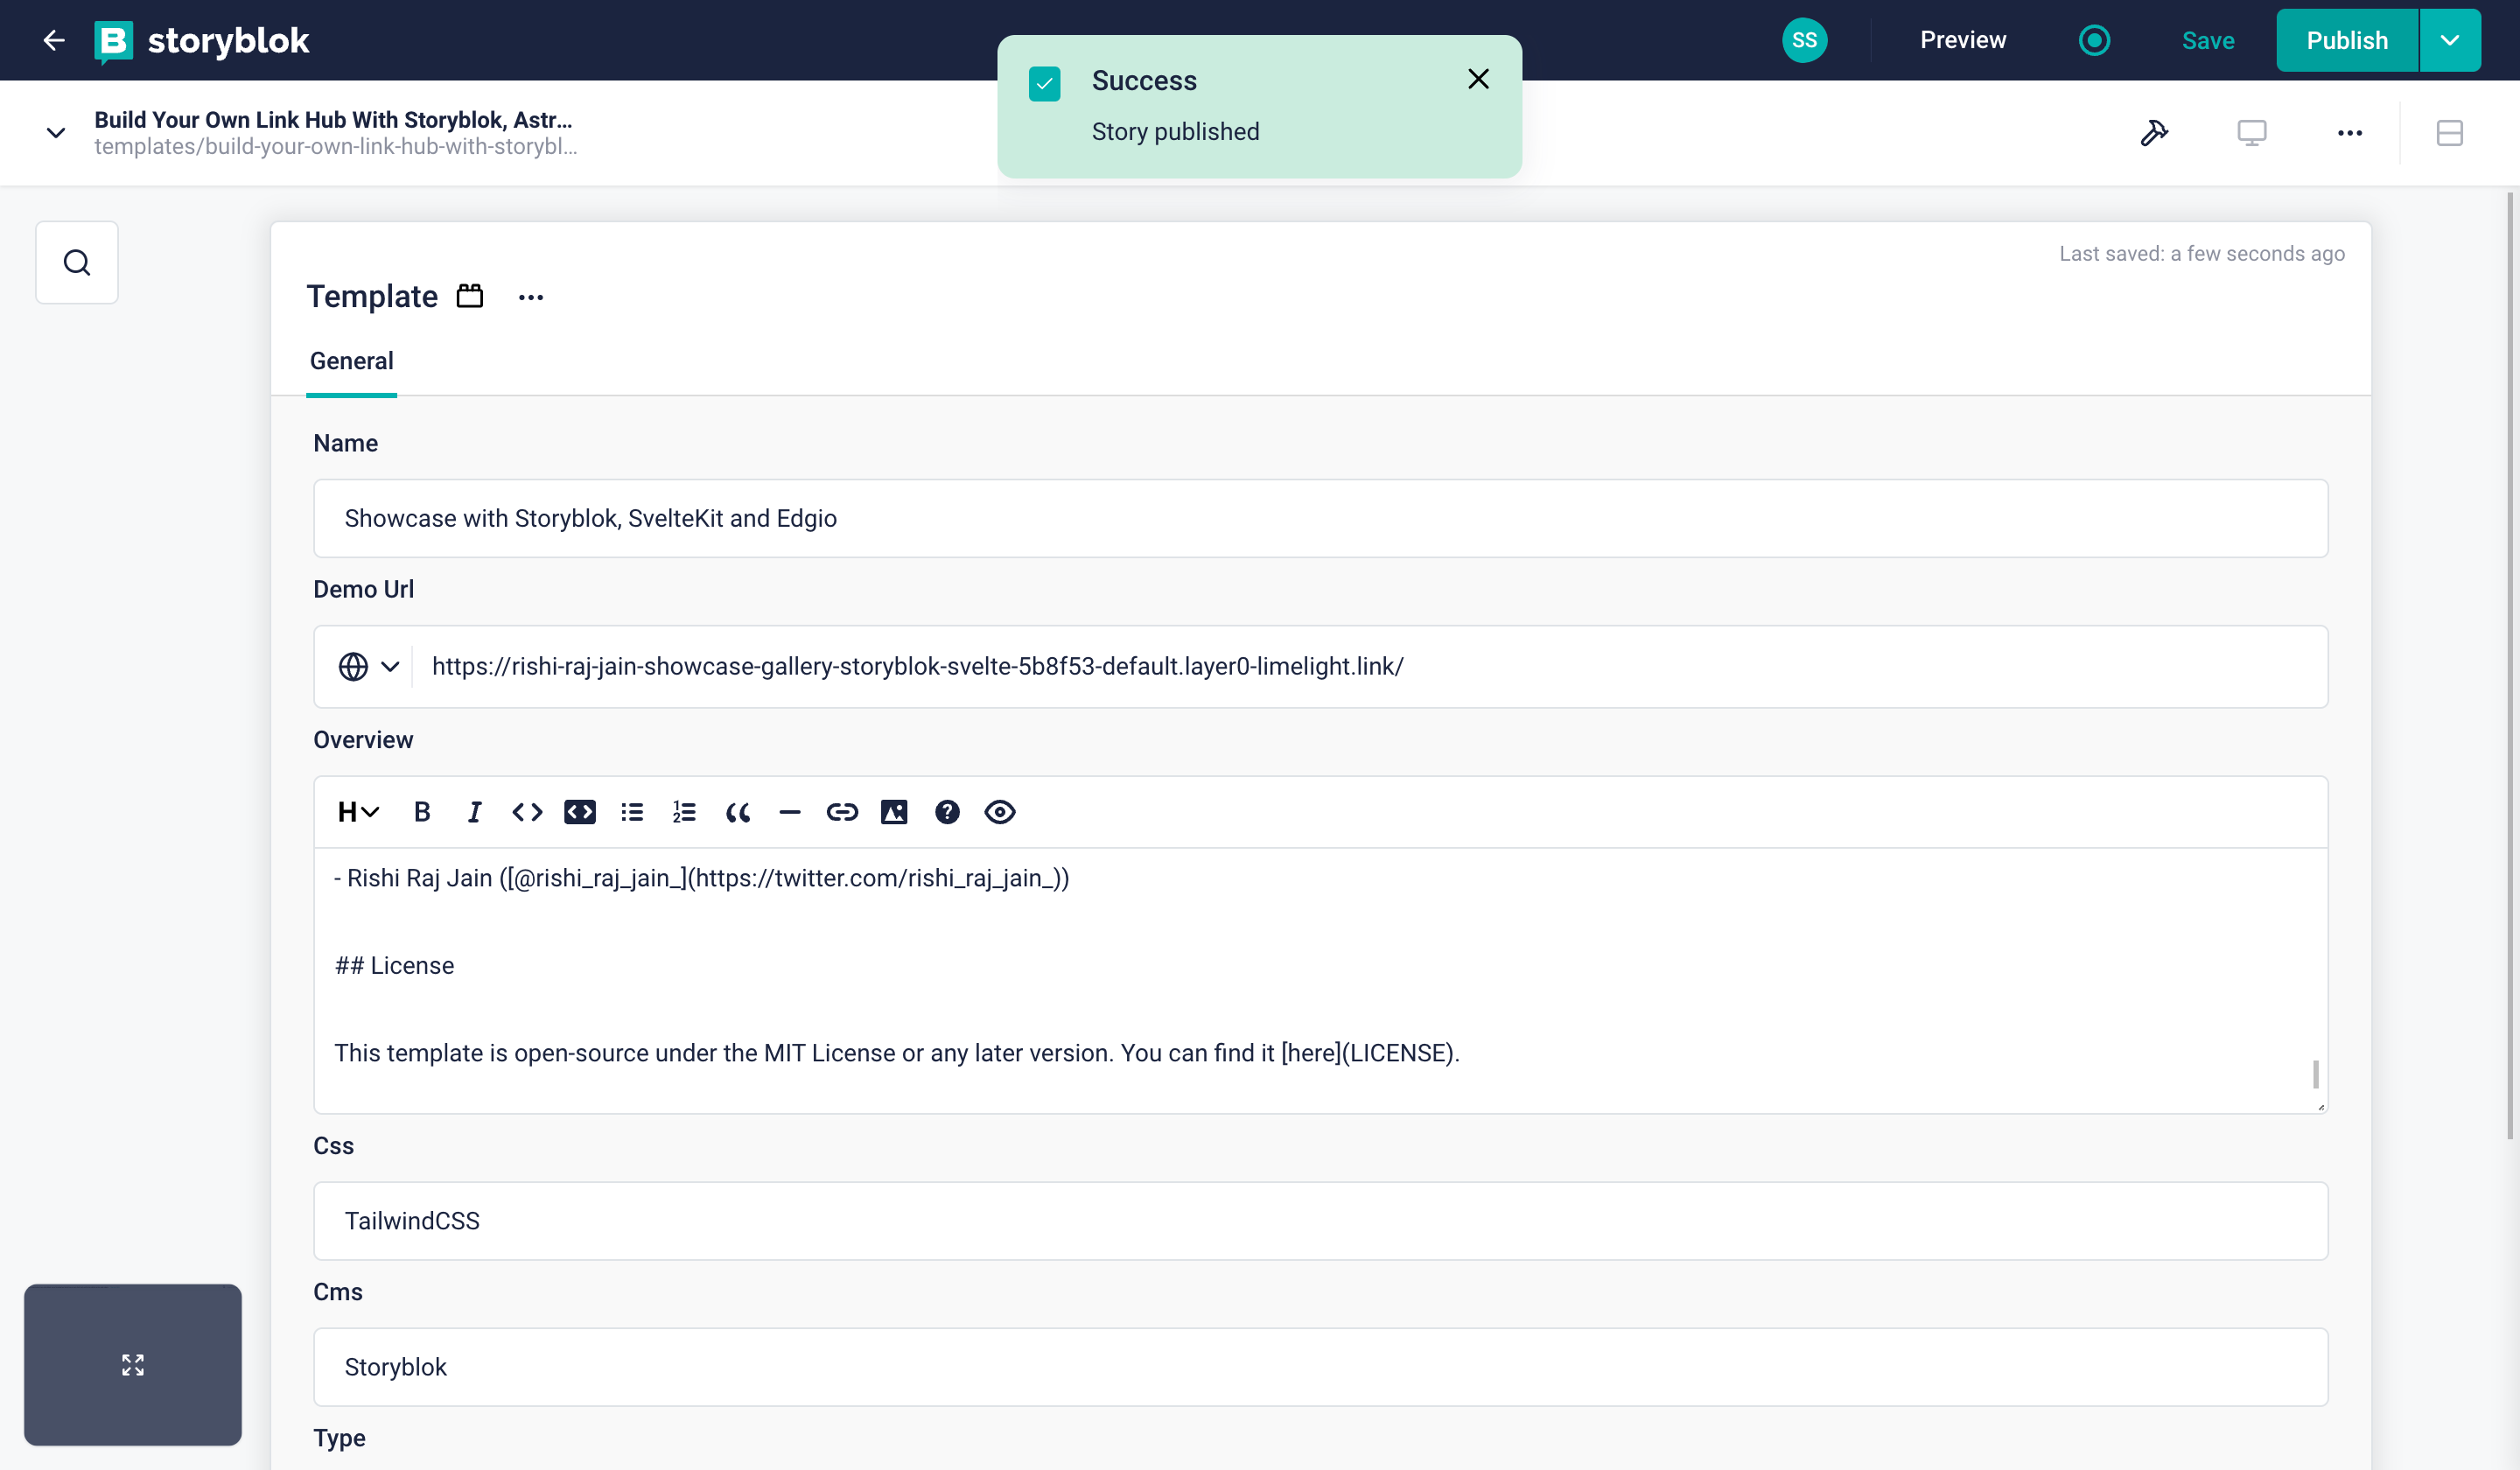
Task: Open the Demo Url link type dropdown
Action: 368,667
